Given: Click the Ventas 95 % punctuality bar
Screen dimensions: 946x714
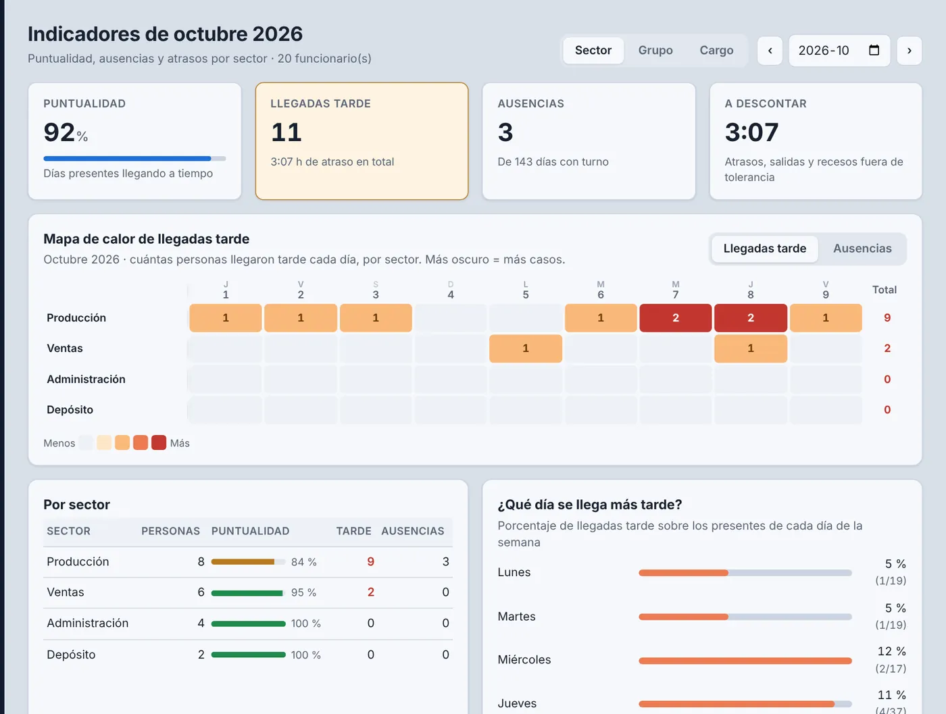Looking at the screenshot, I should point(248,593).
